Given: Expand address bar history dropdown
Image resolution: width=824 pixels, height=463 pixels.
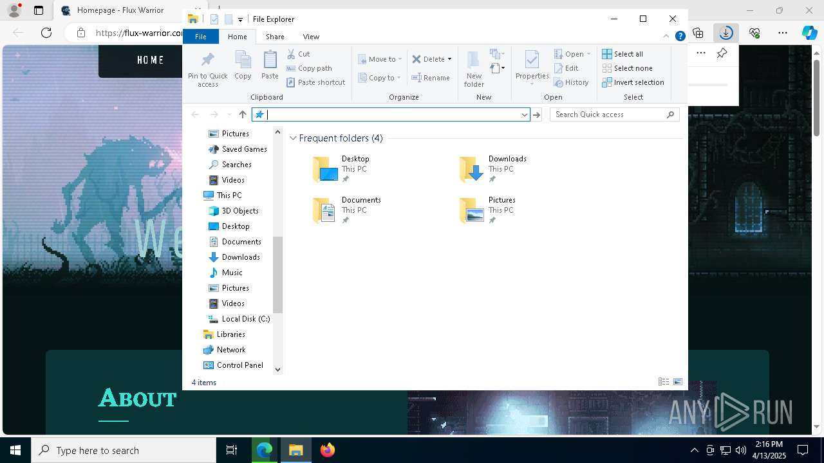Looking at the screenshot, I should click(x=524, y=114).
